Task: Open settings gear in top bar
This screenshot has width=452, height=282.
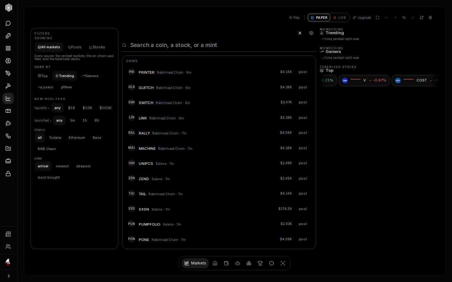Action: (x=430, y=18)
